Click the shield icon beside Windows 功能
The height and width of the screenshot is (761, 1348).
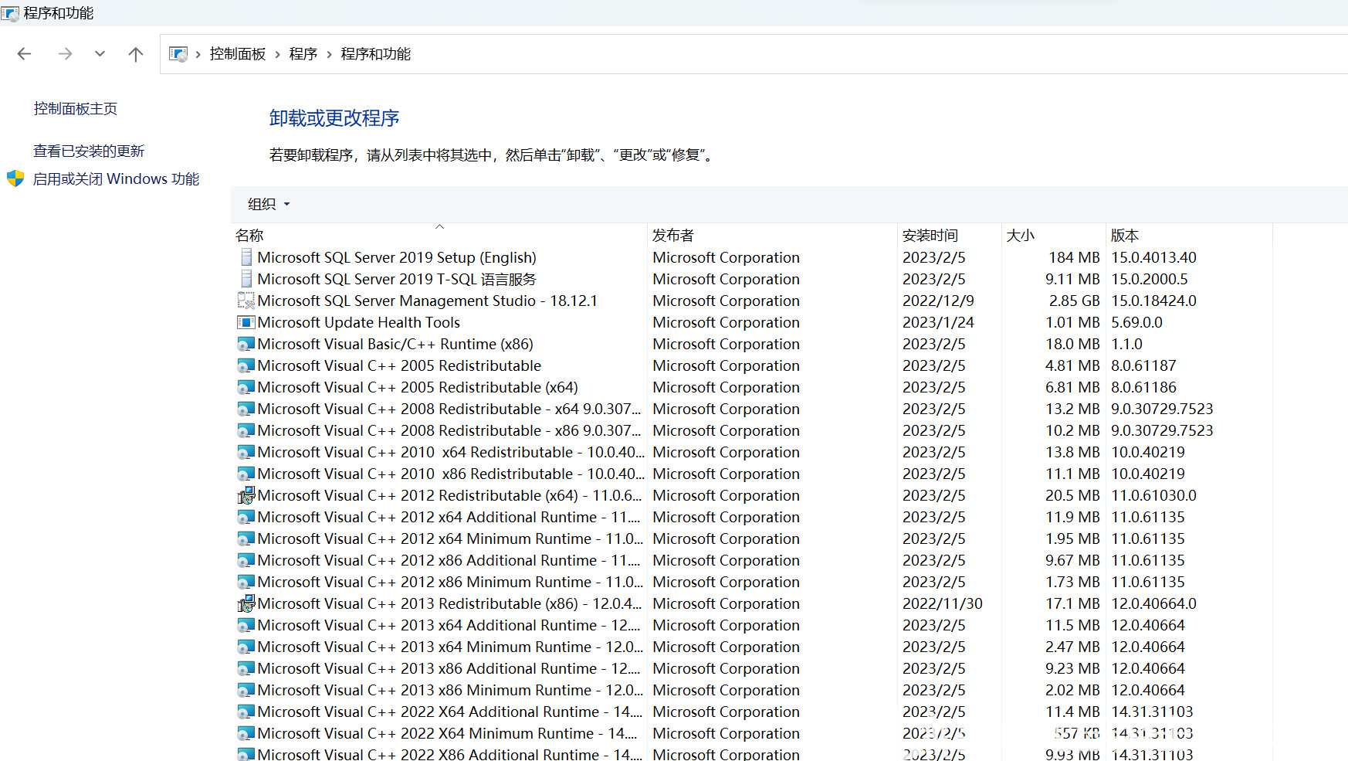coord(15,179)
